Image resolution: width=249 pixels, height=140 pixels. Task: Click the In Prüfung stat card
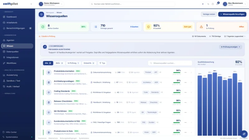click(x=222, y=27)
